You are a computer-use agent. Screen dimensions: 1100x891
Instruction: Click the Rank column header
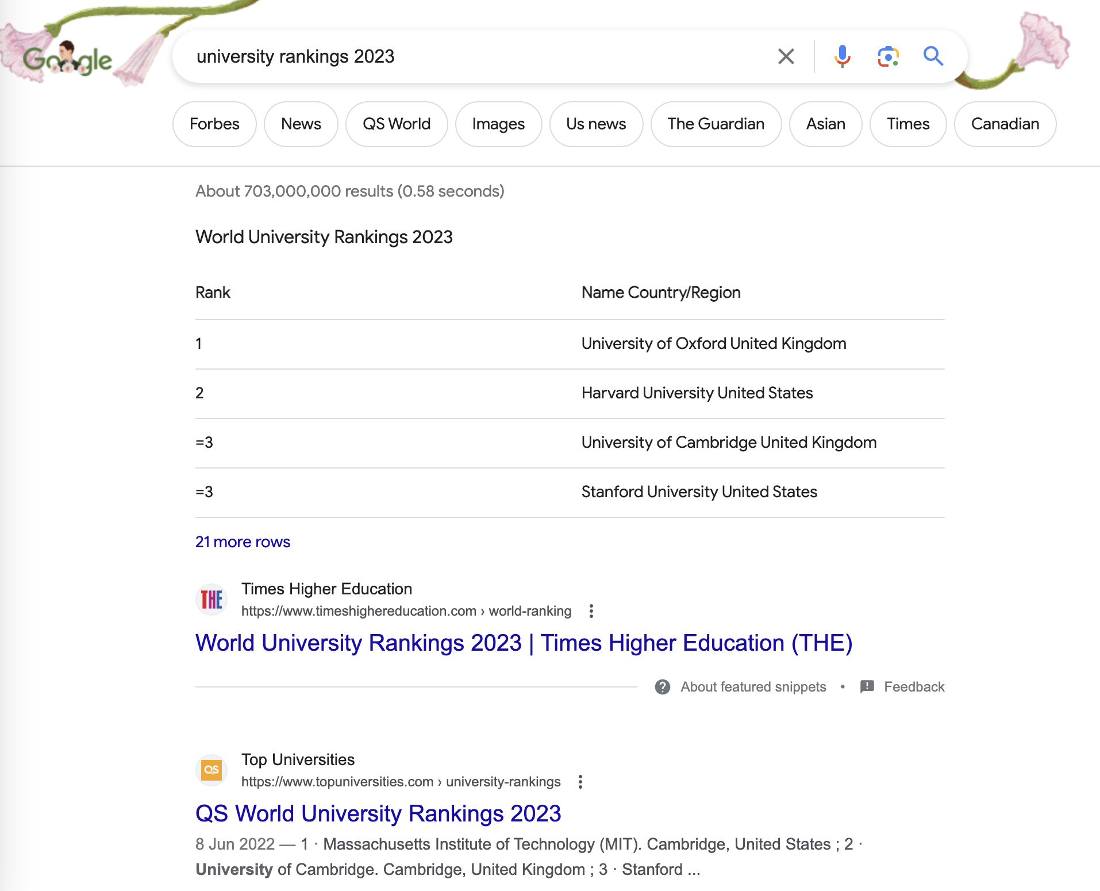[213, 293]
